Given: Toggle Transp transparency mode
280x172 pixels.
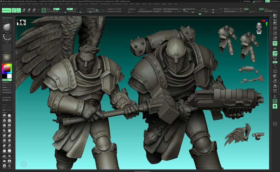Looking at the screenshot, I should tap(275, 96).
